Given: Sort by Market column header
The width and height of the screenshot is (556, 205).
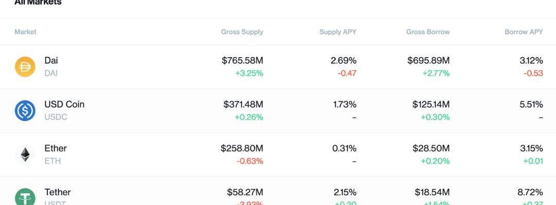Looking at the screenshot, I should point(26,32).
